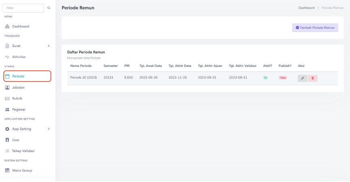Open the Tahap Validasi menu item
350x182 pixels.
point(23,151)
